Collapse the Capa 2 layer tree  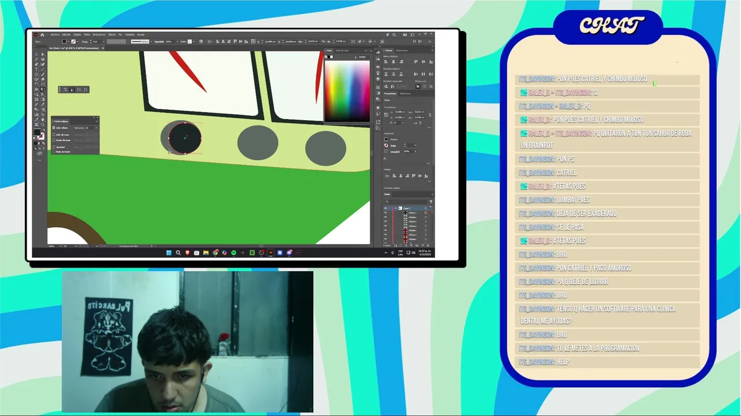point(396,208)
